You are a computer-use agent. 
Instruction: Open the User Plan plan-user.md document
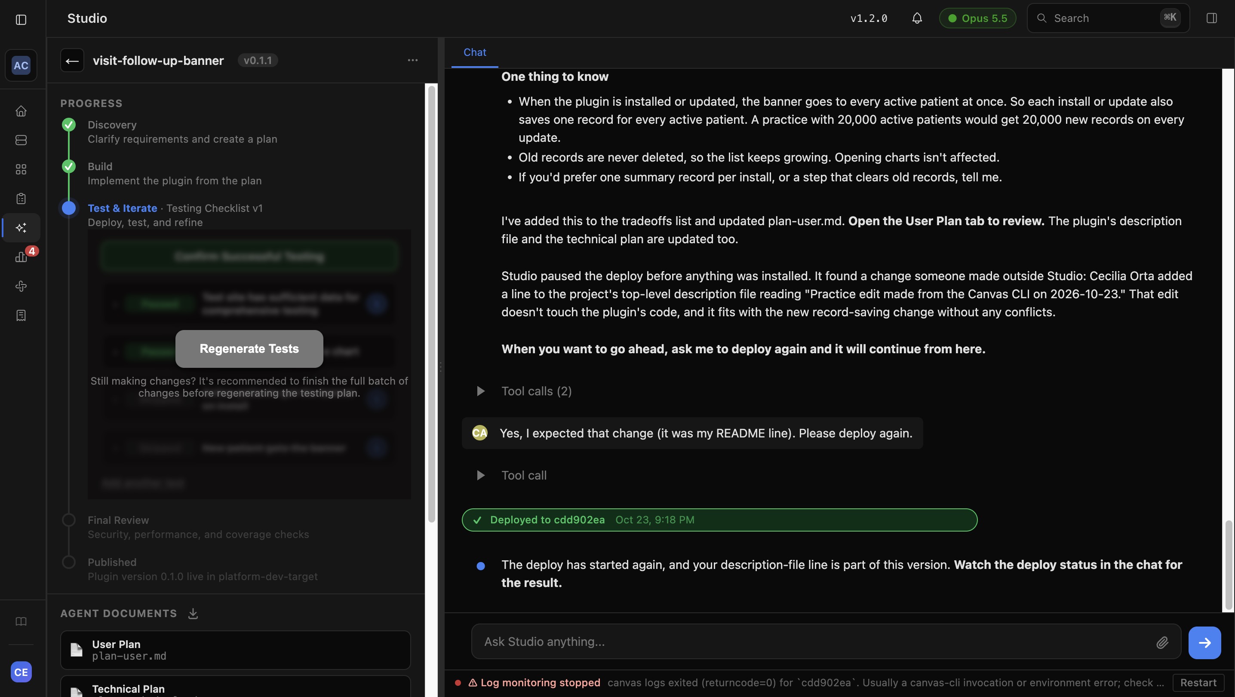[x=235, y=650]
